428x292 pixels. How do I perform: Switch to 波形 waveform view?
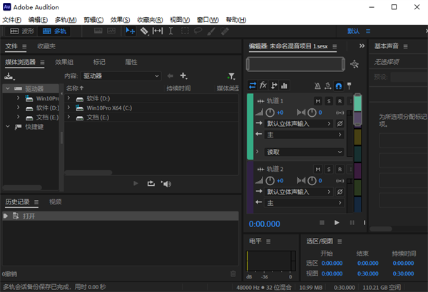click(22, 31)
